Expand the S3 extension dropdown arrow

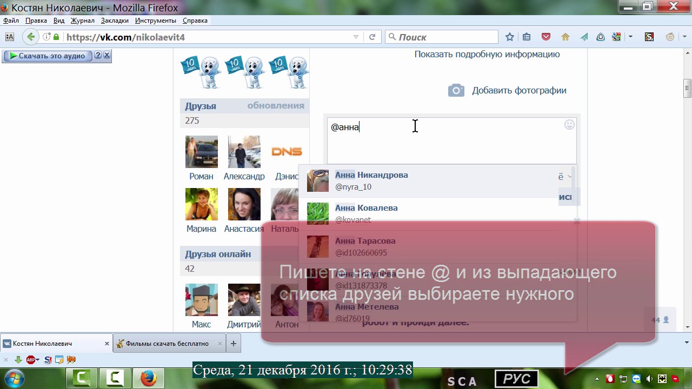(x=630, y=37)
